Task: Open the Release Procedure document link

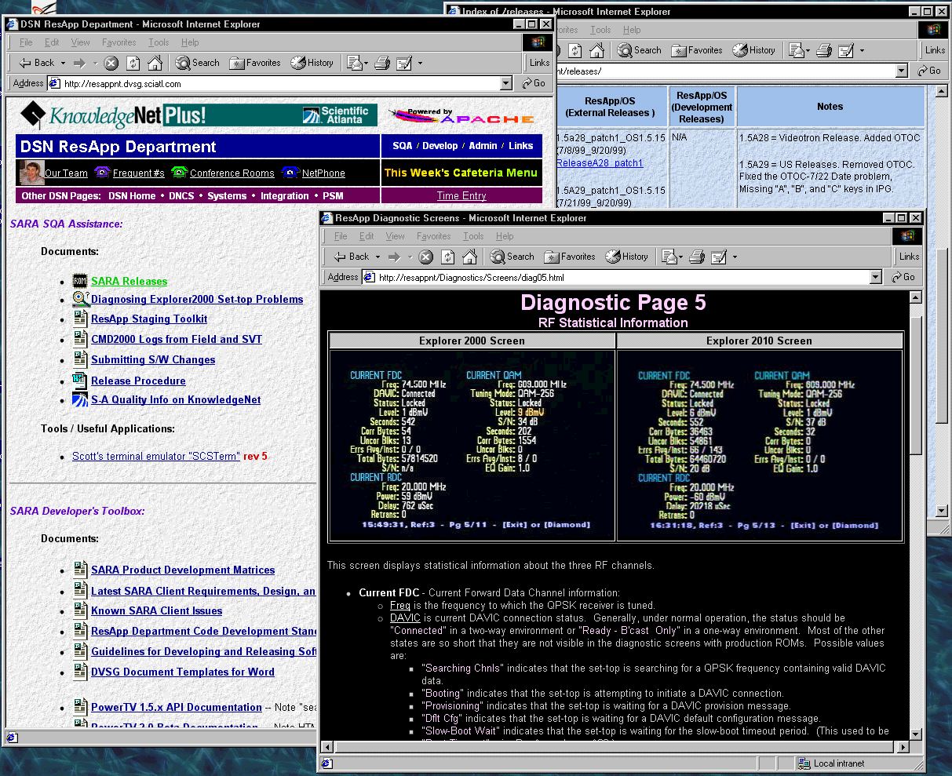Action: click(x=138, y=381)
